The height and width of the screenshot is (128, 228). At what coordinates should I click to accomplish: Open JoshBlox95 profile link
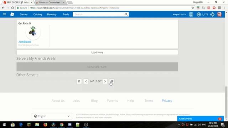click(25, 42)
